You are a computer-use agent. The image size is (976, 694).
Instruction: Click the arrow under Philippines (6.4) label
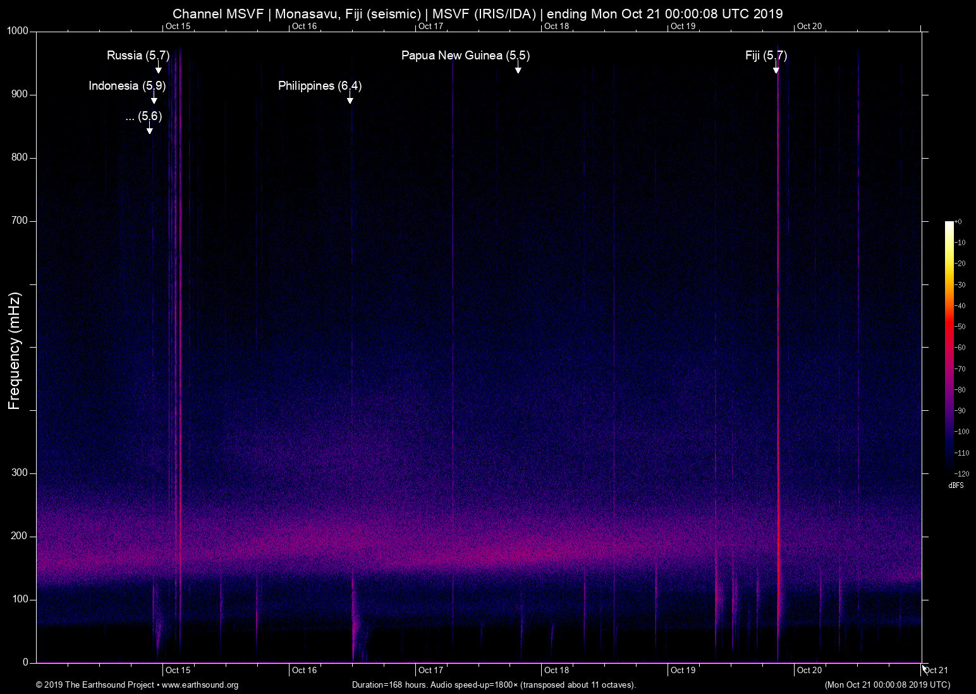coord(350,99)
